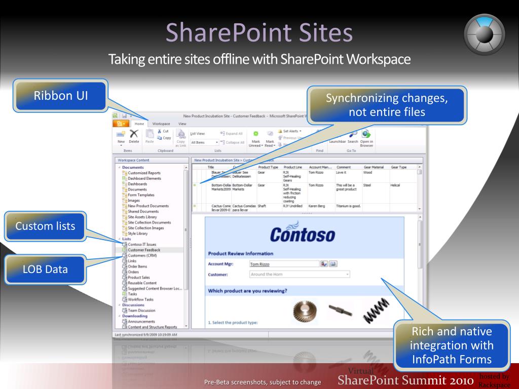
Task: Collapse the Lists tree section
Action: pos(120,239)
